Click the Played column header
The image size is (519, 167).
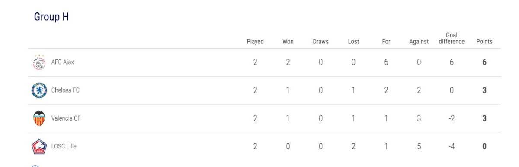(x=255, y=42)
